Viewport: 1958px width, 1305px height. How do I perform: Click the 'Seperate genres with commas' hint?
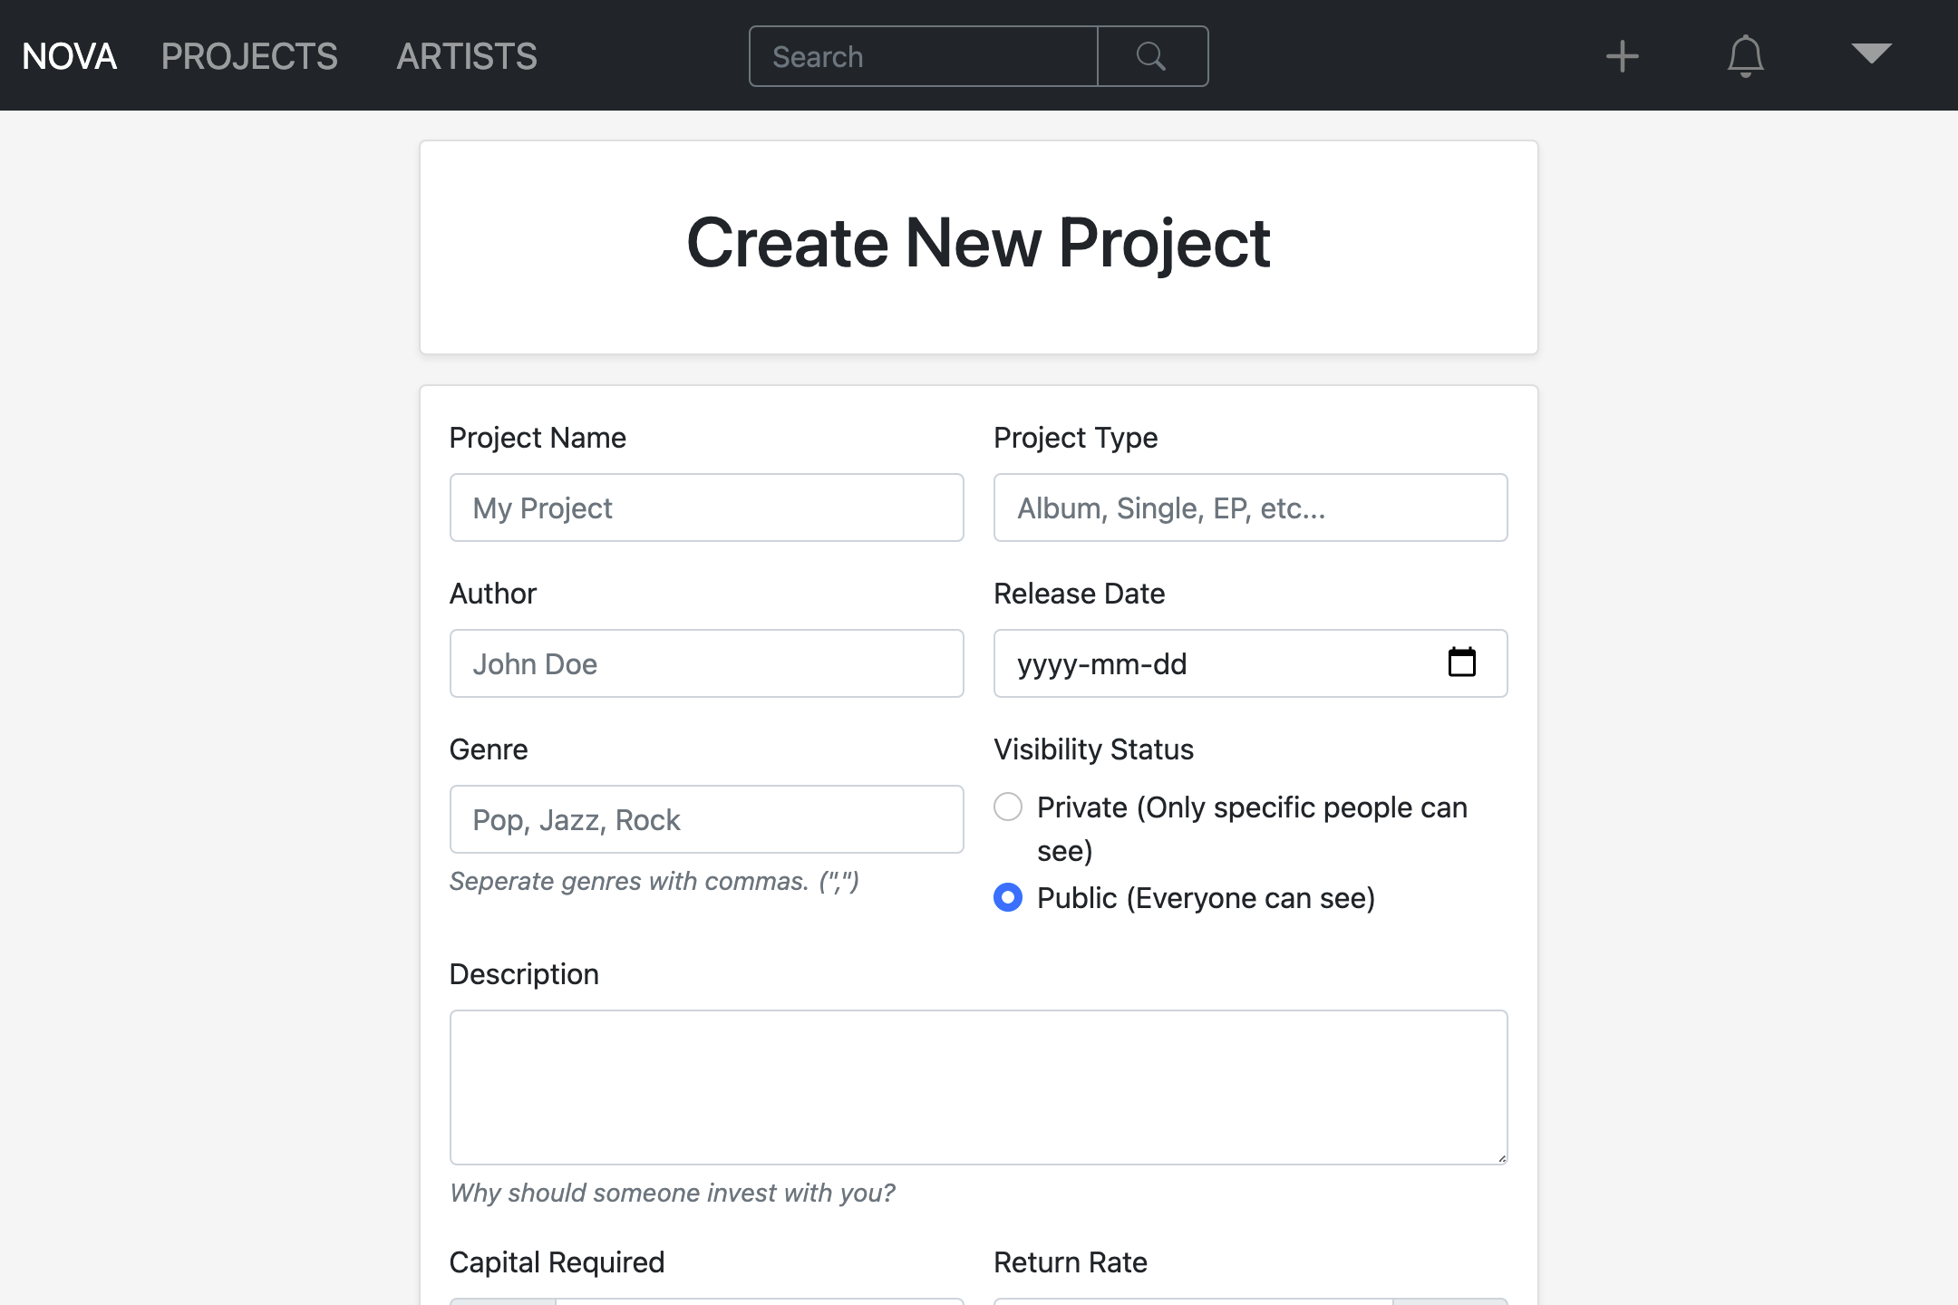[654, 881]
